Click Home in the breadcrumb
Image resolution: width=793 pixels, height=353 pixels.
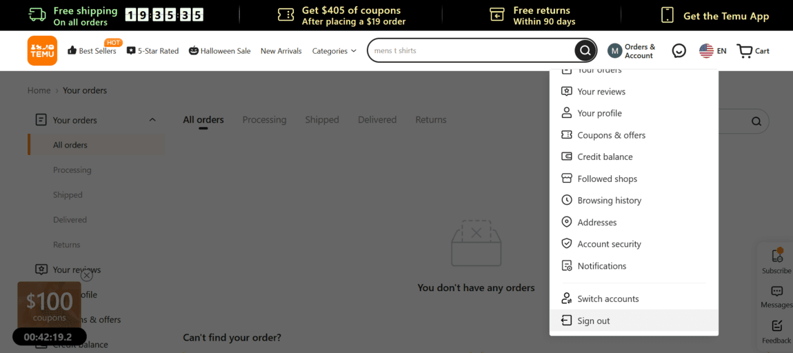[x=39, y=90]
